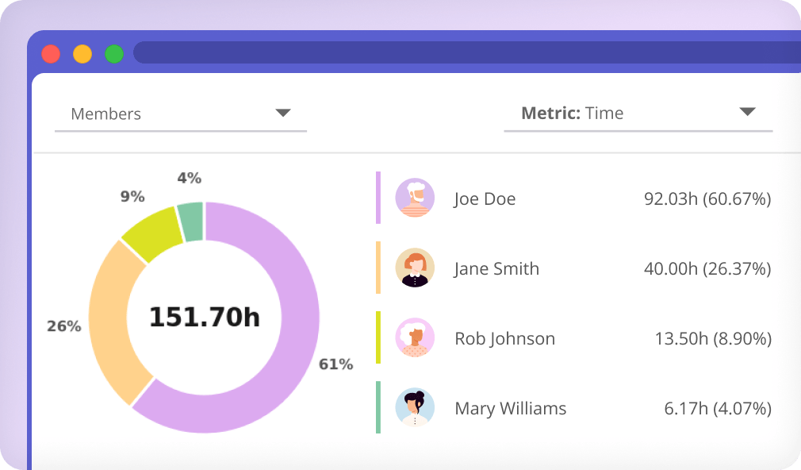
Task: Click the yellow minimize window button
Action: (x=82, y=54)
